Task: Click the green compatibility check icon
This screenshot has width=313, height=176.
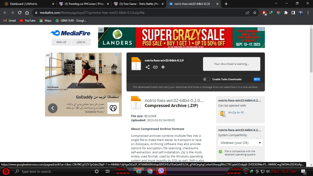Action: [220, 152]
